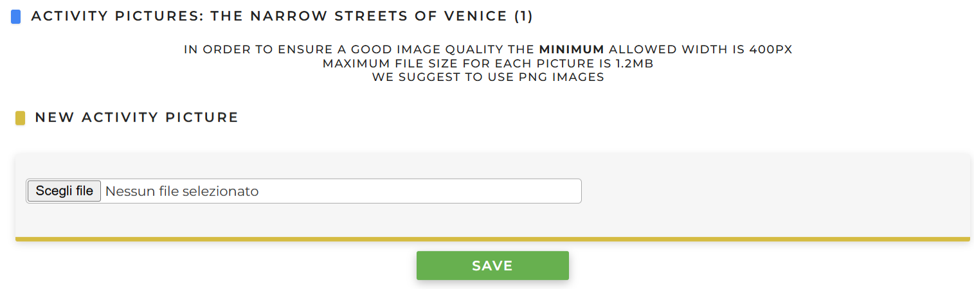The image size is (974, 291).
Task: Click the PNG images suggestion line
Action: coord(487,77)
